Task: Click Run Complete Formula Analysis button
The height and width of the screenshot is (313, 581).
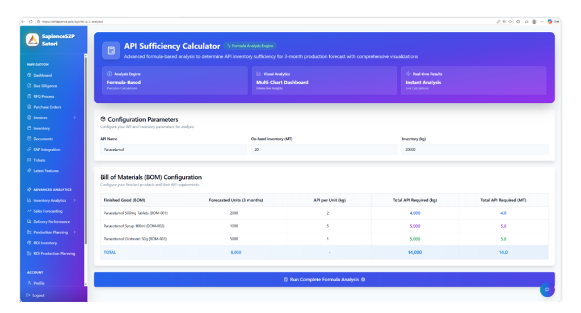Action: pos(324,279)
